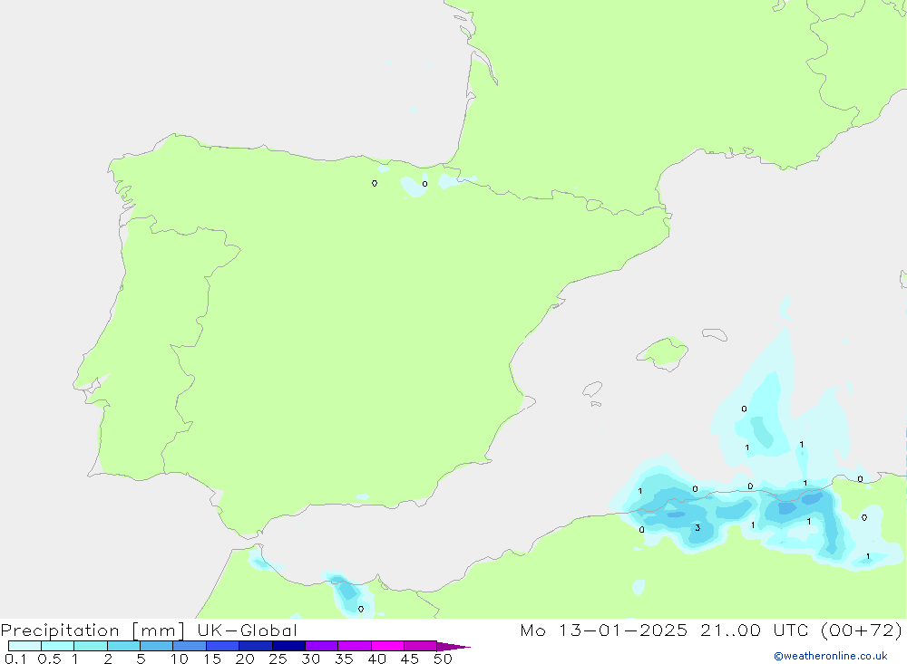The image size is (907, 664).
Task: Pick the legend swatch between 25 and 30
Action: [x=288, y=646]
